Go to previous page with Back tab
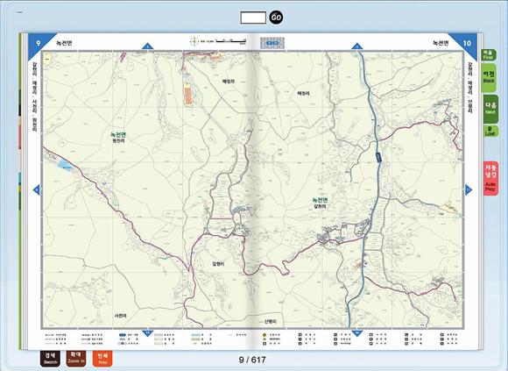The image size is (508, 371). pos(489,77)
